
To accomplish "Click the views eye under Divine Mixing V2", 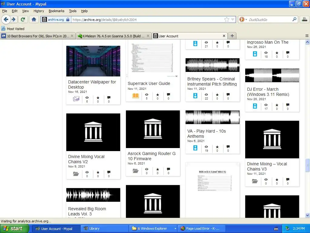I will click(x=87, y=172).
